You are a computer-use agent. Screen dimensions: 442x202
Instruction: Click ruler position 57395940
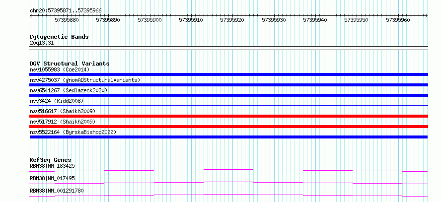pos(315,20)
